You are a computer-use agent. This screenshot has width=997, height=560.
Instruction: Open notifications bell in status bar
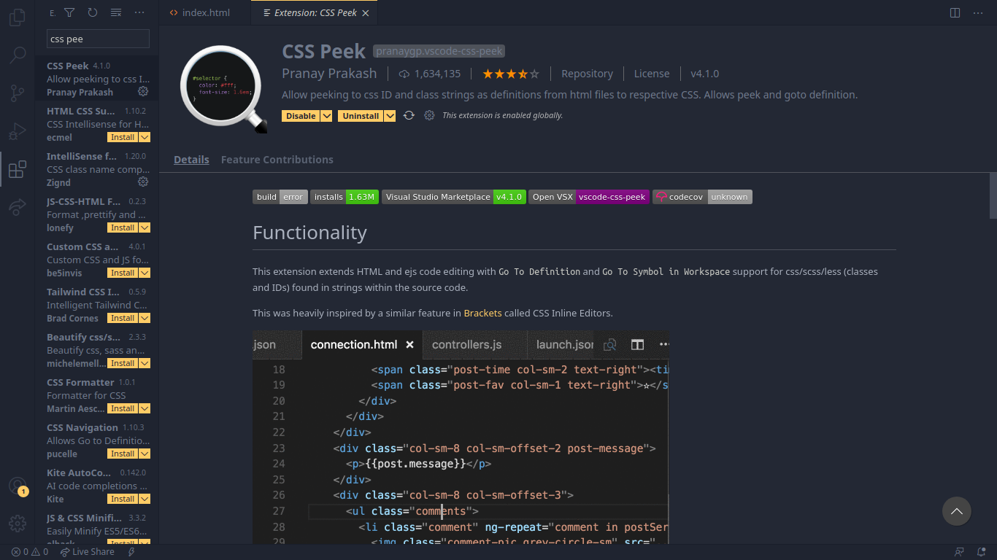[982, 552]
